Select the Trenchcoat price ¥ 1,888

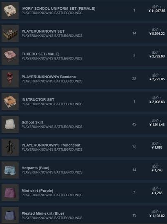pyautogui.click(x=157, y=147)
